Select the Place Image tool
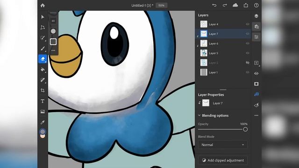This screenshot has height=168, width=299. (x=43, y=112)
